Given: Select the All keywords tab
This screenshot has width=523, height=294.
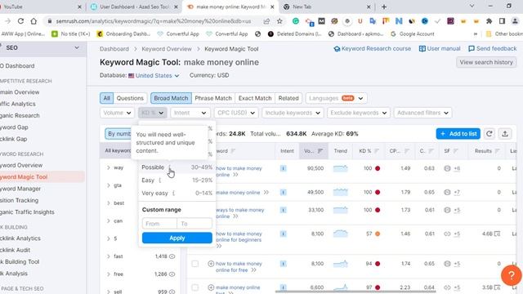Looking at the screenshot, I should click(106, 98).
